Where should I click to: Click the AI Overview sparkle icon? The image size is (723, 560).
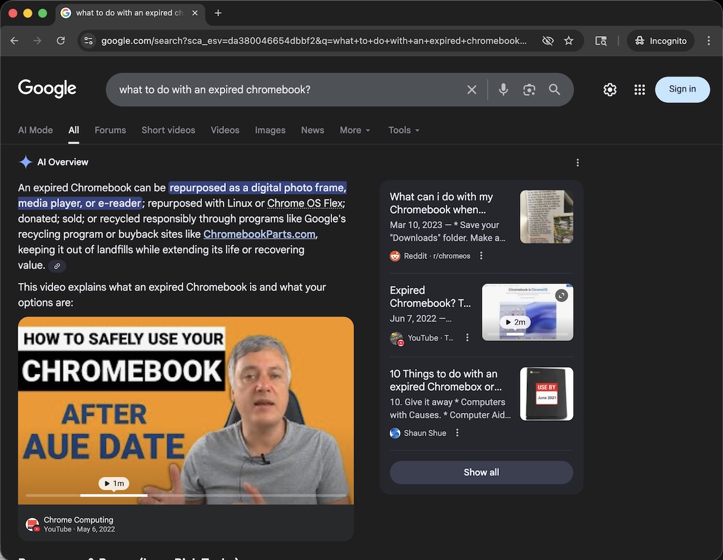tap(25, 161)
